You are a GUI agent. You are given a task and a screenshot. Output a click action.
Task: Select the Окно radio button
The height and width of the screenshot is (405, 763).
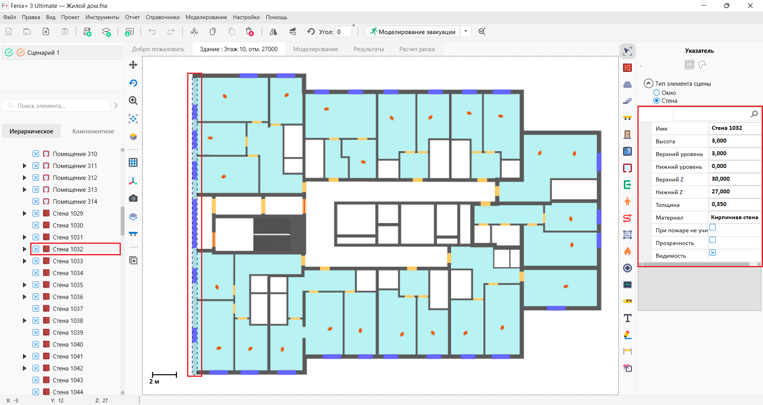pos(656,93)
